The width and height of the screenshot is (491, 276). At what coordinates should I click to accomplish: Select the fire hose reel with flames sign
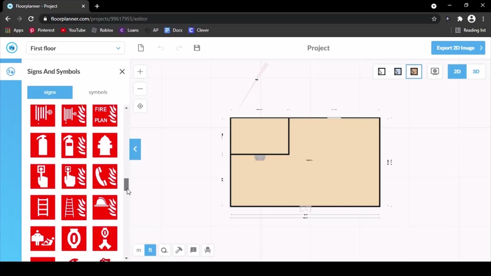coord(74,115)
